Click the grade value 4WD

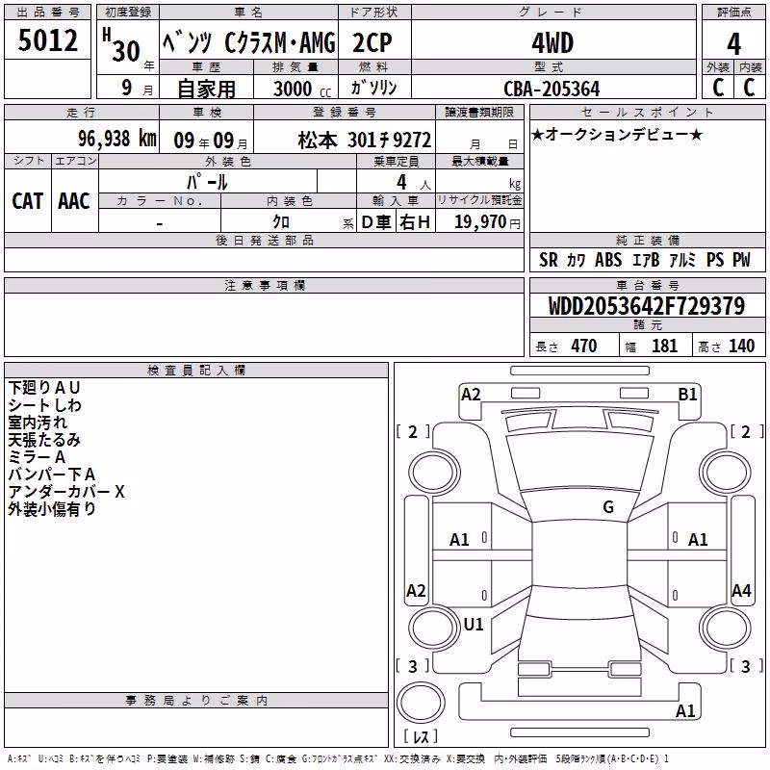(x=552, y=43)
